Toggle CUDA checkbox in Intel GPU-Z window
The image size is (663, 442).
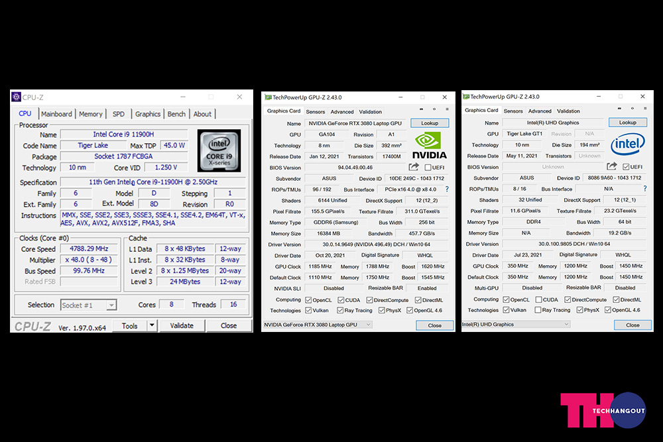click(x=538, y=299)
